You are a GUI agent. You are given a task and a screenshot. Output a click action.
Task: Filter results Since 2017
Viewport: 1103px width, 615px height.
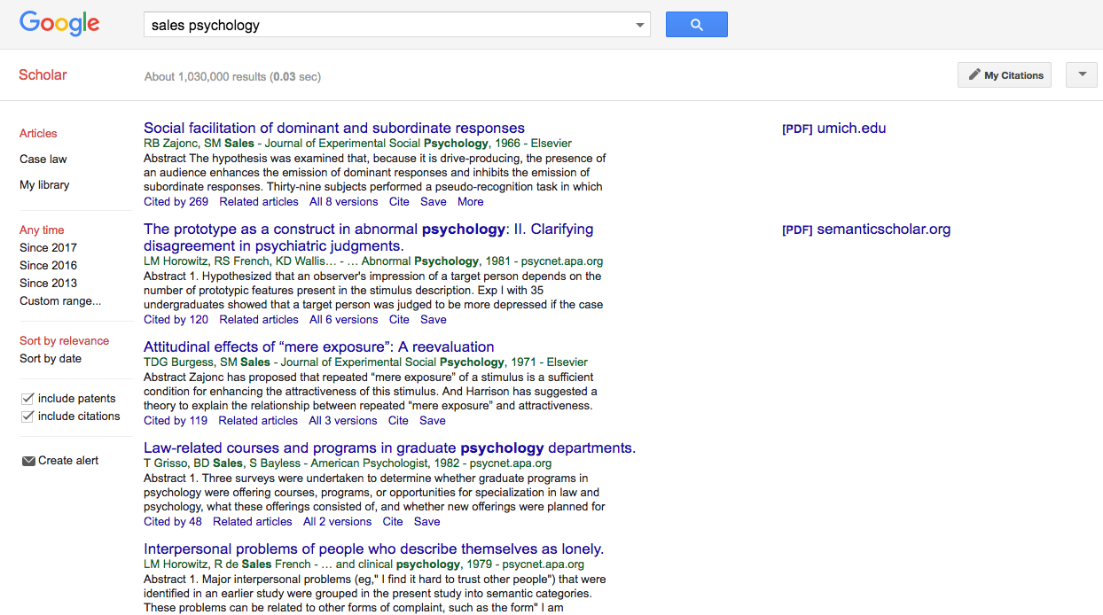(48, 248)
